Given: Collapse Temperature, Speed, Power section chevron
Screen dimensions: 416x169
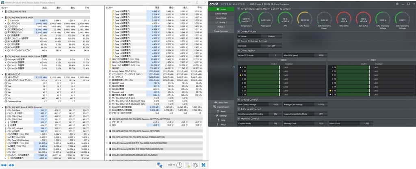Looking at the screenshot, I should (x=239, y=9).
